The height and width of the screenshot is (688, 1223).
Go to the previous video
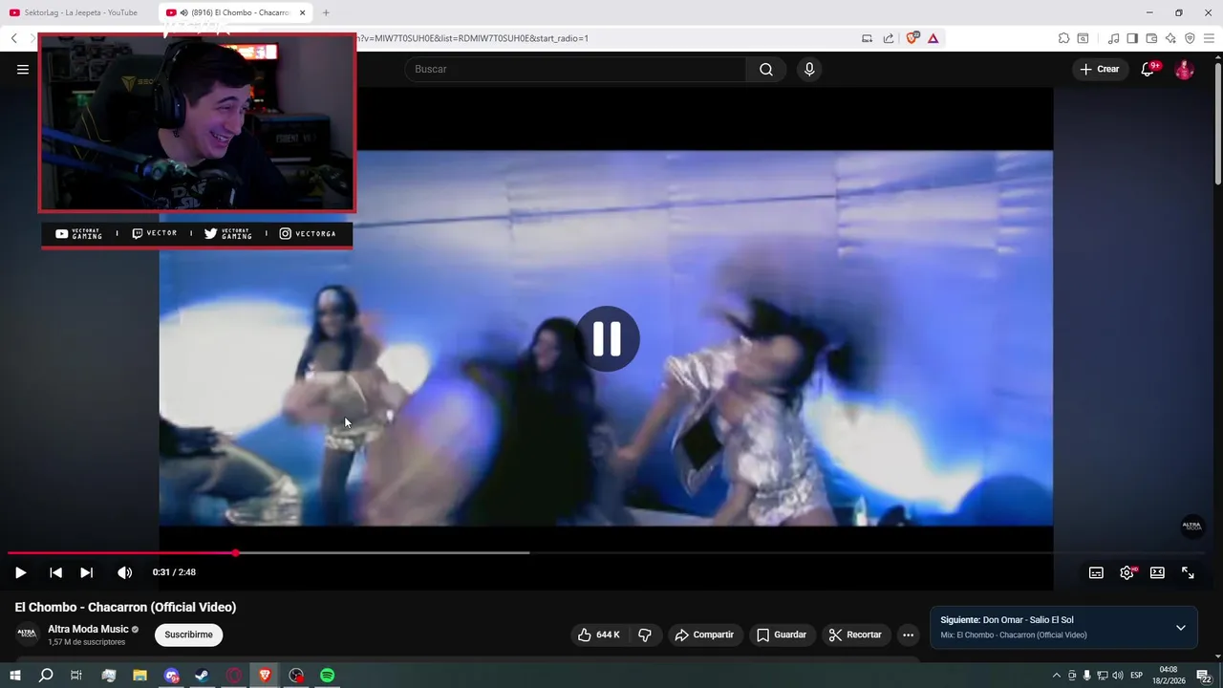pyautogui.click(x=55, y=572)
